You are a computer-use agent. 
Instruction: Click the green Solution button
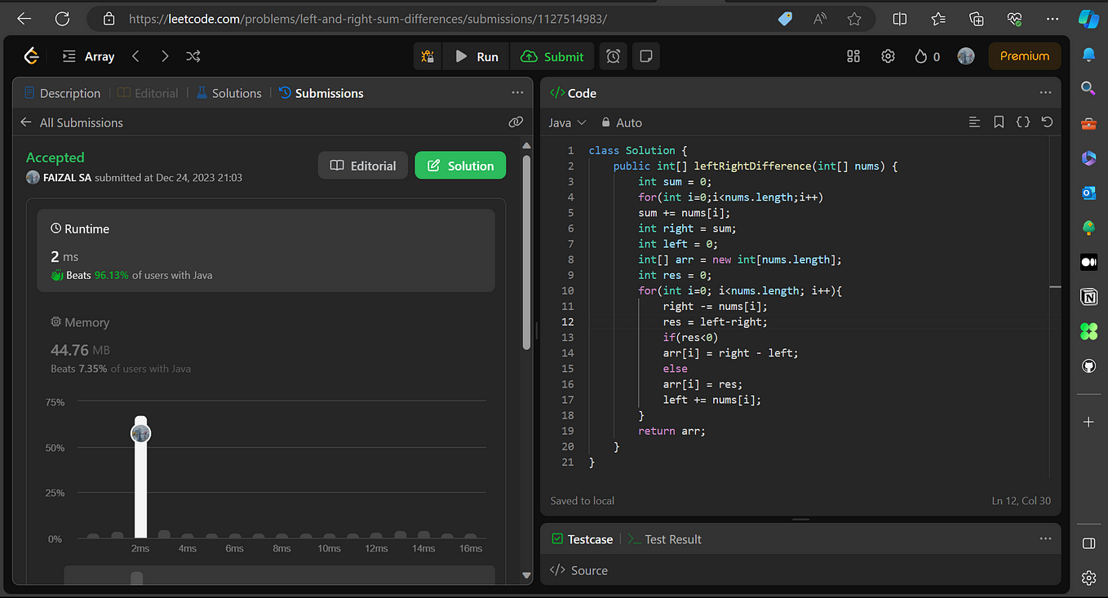click(x=460, y=166)
